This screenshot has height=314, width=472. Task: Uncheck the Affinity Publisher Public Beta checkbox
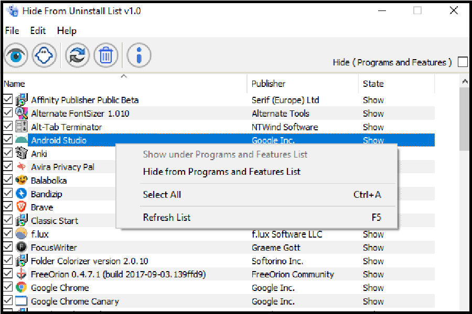[x=8, y=99]
